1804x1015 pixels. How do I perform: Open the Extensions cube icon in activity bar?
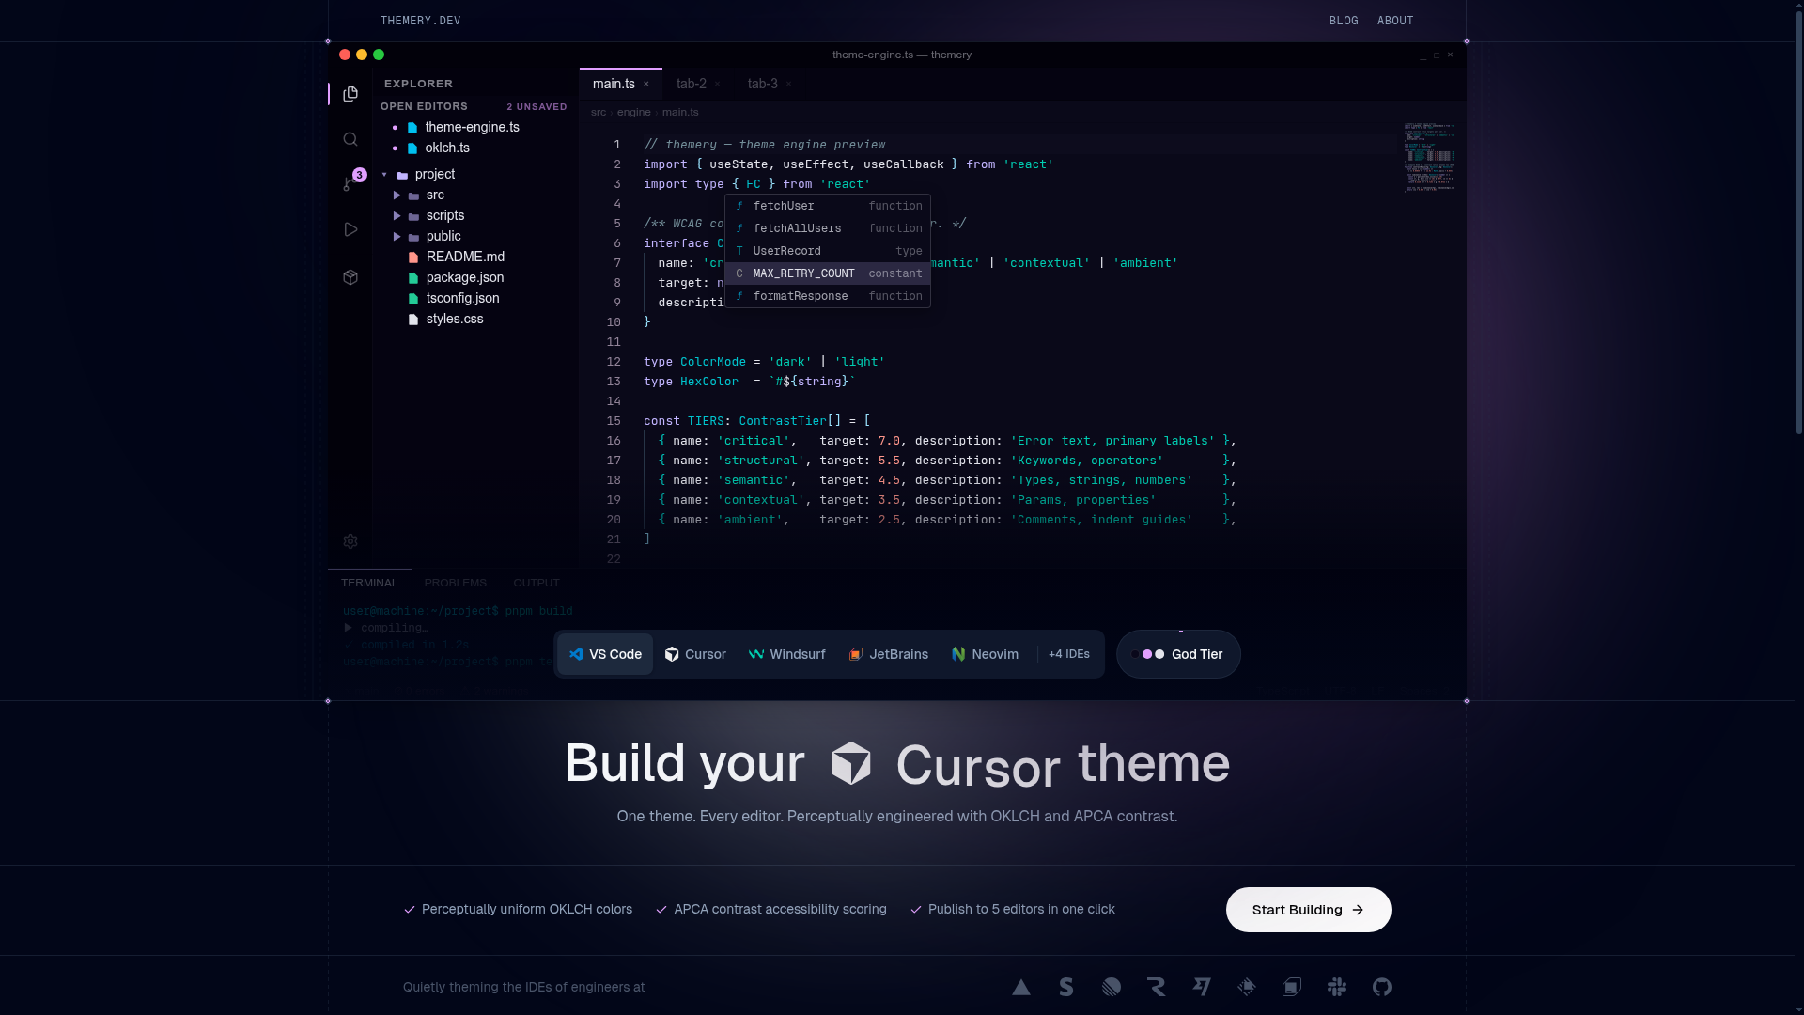(350, 277)
